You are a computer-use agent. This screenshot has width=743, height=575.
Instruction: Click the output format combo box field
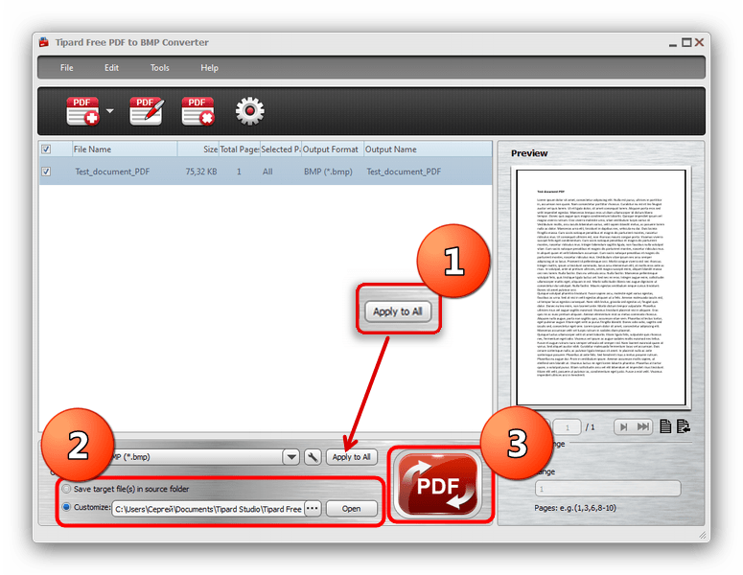coord(197,457)
